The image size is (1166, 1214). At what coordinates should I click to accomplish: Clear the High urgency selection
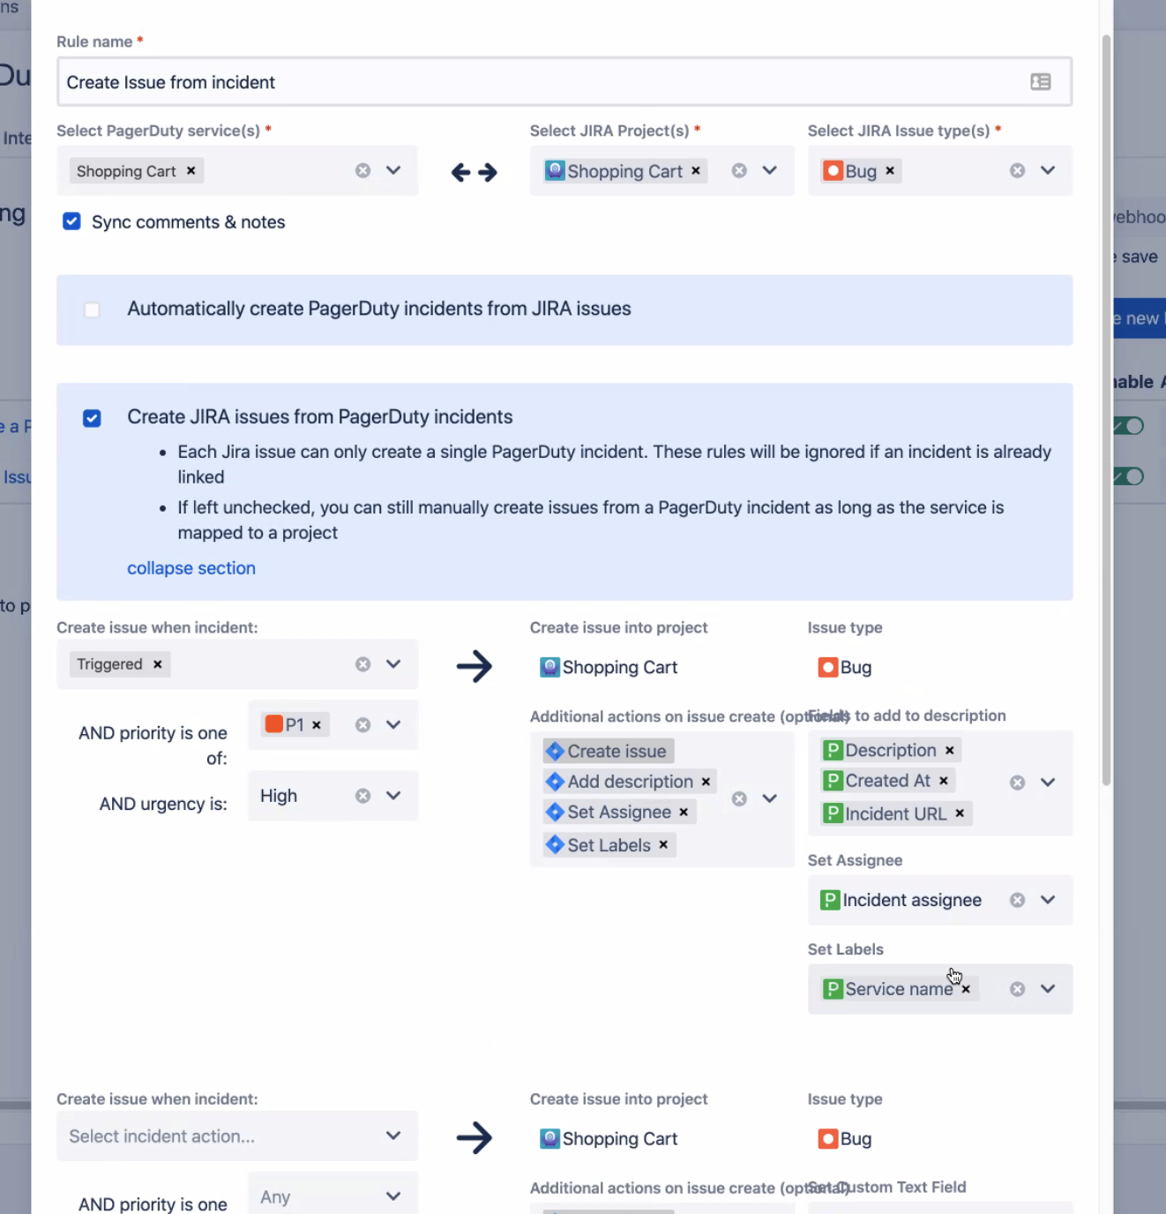pyautogui.click(x=363, y=796)
